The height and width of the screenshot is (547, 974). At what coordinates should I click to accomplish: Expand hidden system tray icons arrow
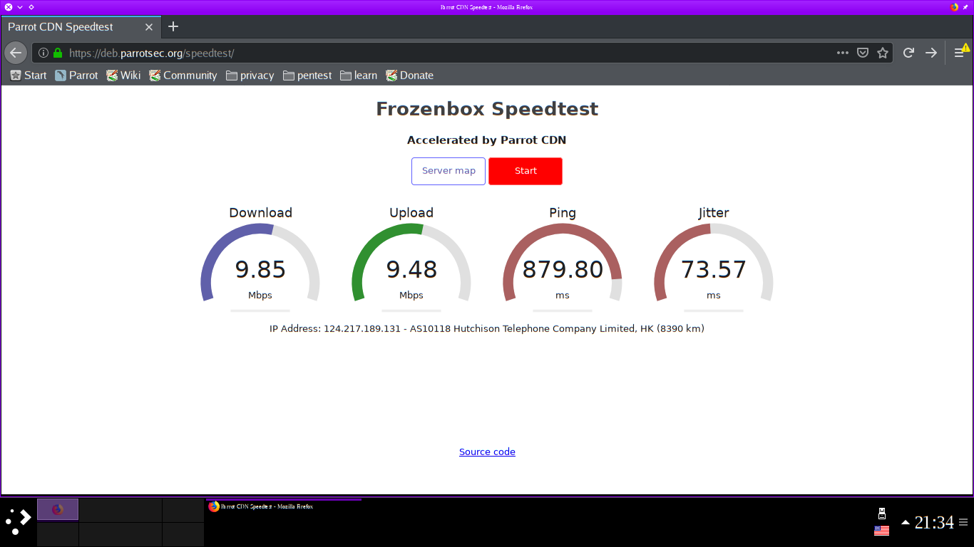click(x=906, y=523)
